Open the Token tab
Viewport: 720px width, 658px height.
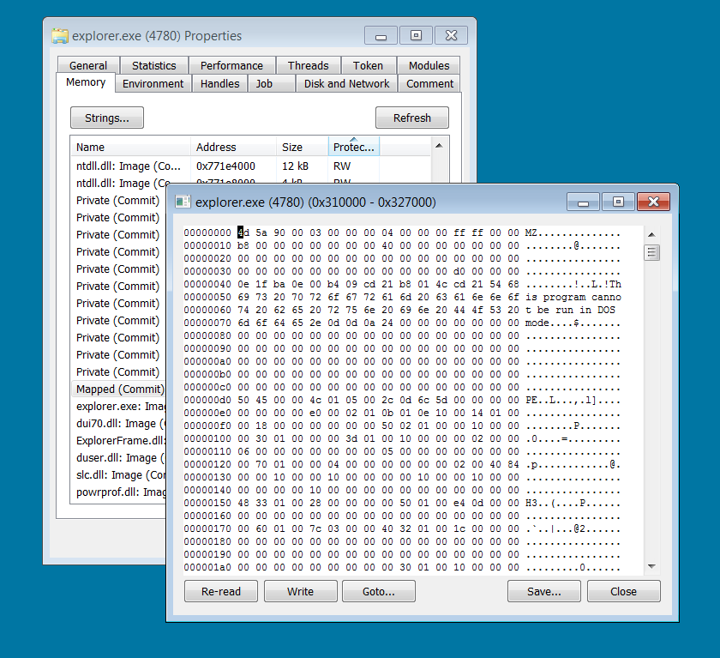(368, 66)
